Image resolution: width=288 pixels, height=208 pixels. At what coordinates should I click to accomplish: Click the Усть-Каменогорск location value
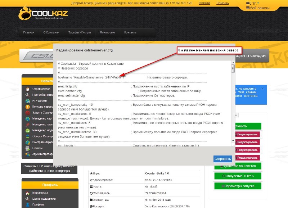tap(167, 206)
